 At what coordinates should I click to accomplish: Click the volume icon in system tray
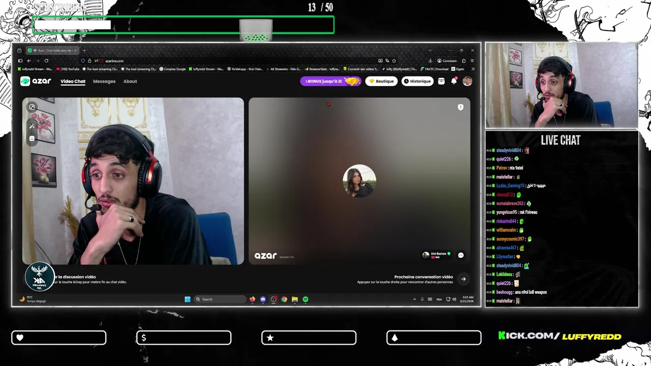pos(454,299)
